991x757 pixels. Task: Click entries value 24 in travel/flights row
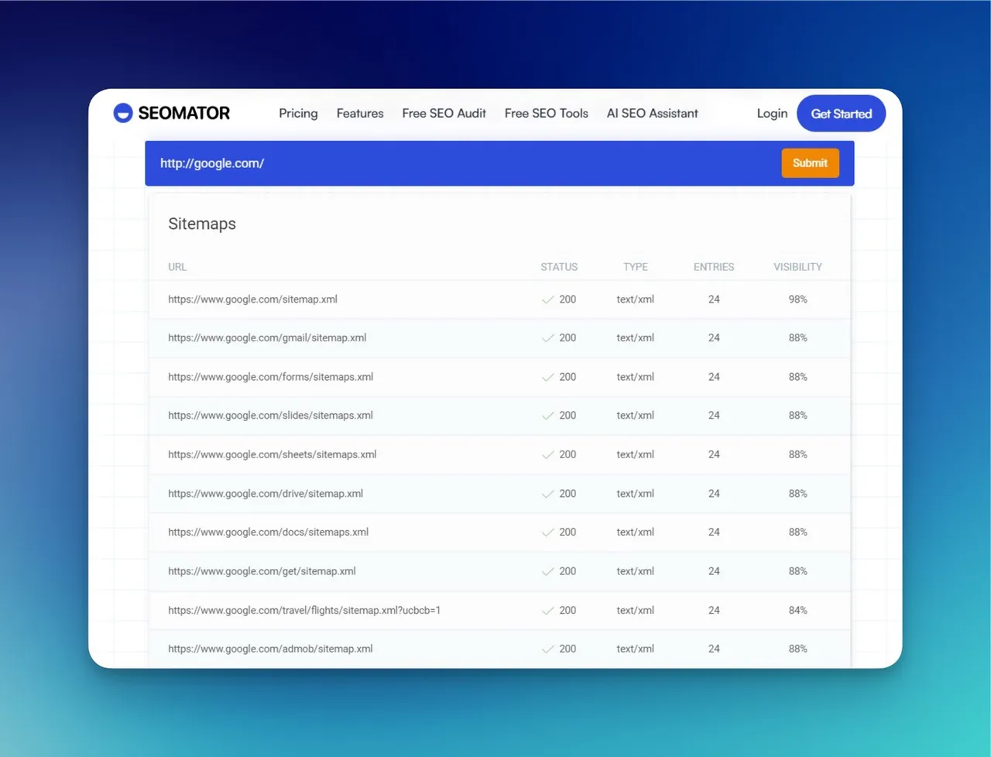click(x=714, y=610)
